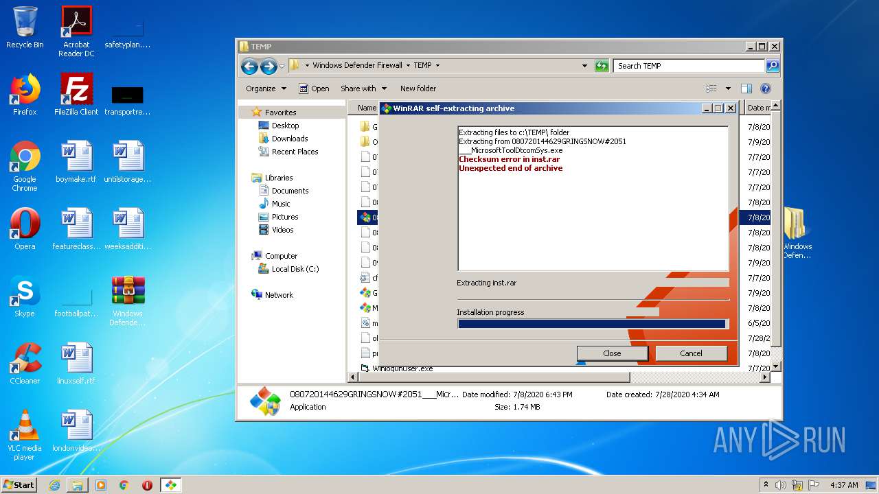Image resolution: width=879 pixels, height=494 pixels.
Task: Click vertical scrollbar down arrow
Action: pos(776,367)
